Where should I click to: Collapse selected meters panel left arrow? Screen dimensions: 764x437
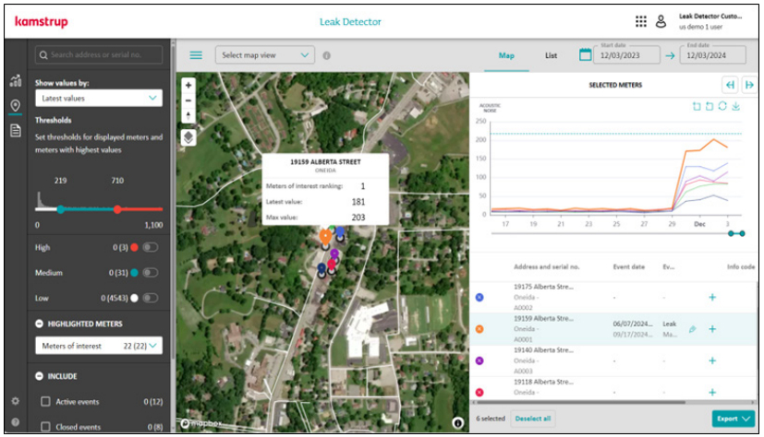click(730, 85)
